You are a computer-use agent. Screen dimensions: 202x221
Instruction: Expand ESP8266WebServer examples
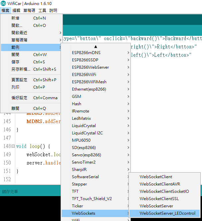click(x=96, y=67)
